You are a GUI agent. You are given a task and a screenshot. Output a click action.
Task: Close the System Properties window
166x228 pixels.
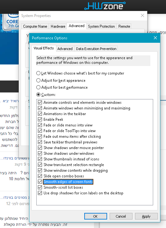coord(143,15)
